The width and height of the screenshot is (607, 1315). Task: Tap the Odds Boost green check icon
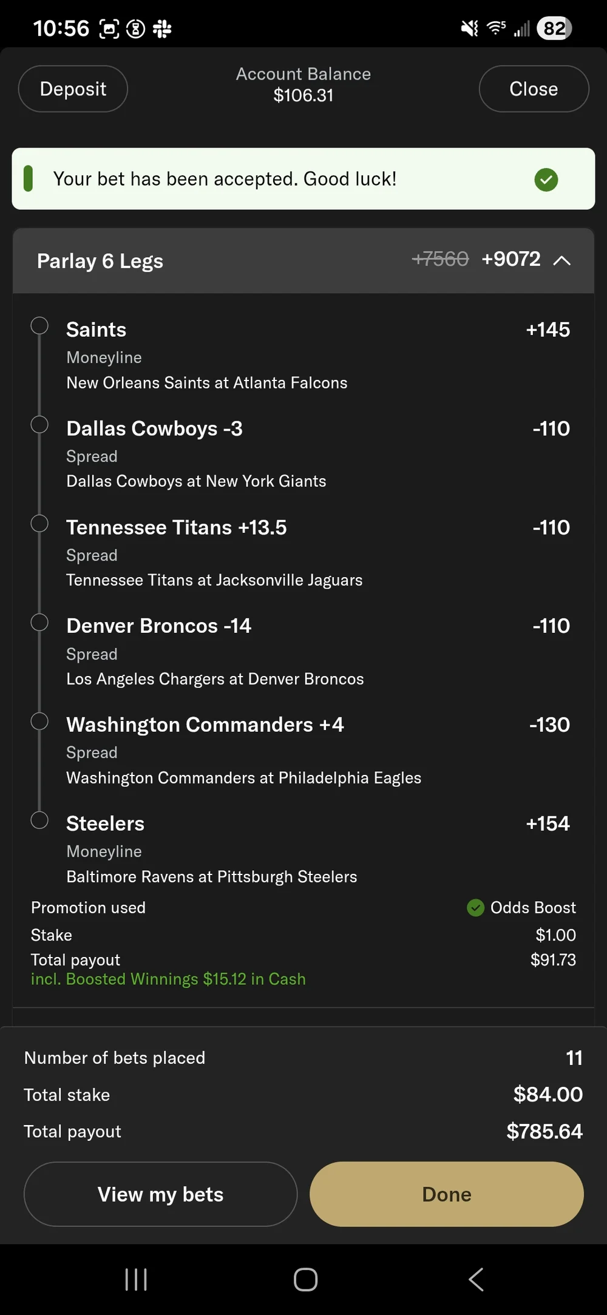tap(475, 907)
